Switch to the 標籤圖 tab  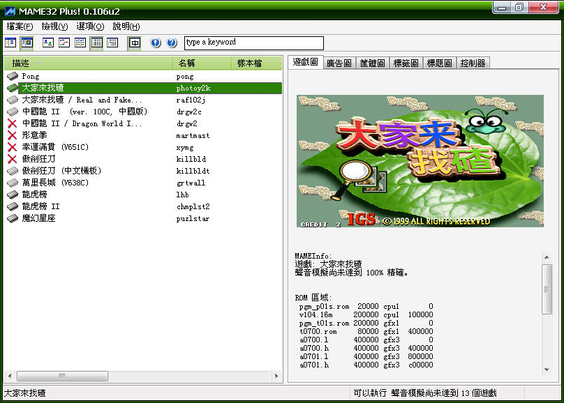(406, 63)
